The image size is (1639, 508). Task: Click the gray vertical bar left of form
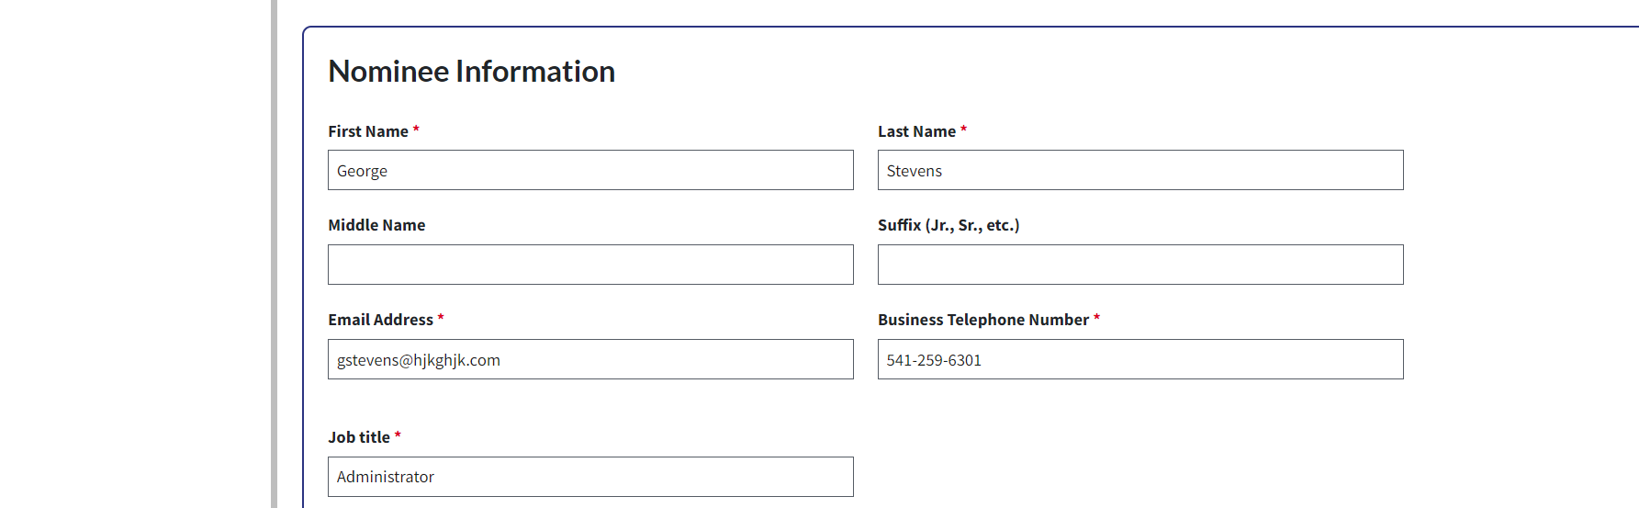click(x=274, y=254)
